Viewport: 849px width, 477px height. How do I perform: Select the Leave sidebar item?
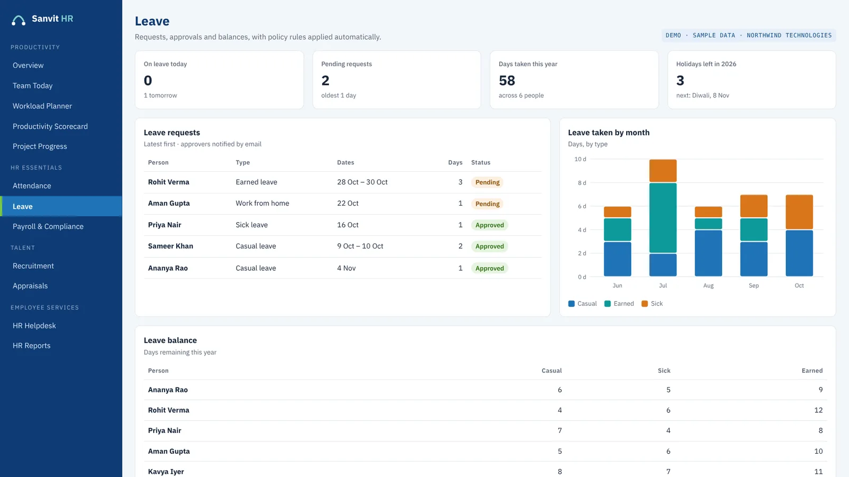tap(61, 206)
